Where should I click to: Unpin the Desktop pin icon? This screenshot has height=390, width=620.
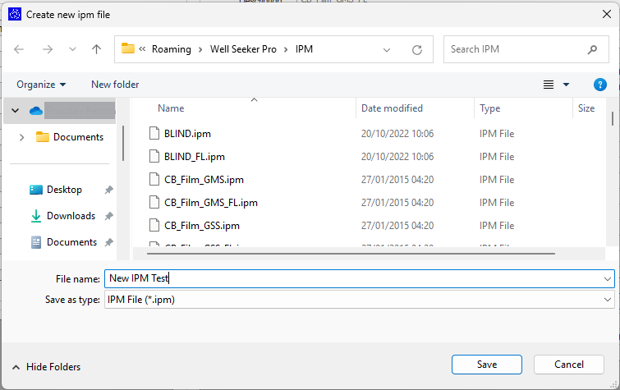(x=108, y=190)
